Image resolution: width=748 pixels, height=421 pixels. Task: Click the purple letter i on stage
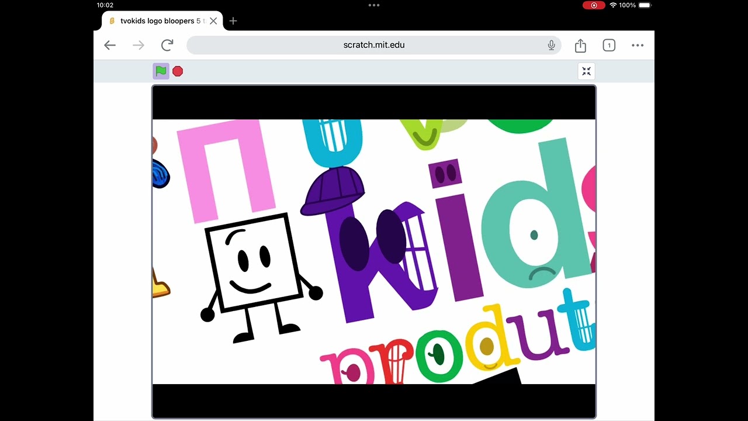pos(456,231)
